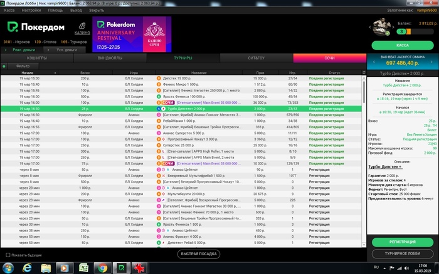Open Турнирное лобби
This screenshot has height=274, width=439.
(403, 253)
